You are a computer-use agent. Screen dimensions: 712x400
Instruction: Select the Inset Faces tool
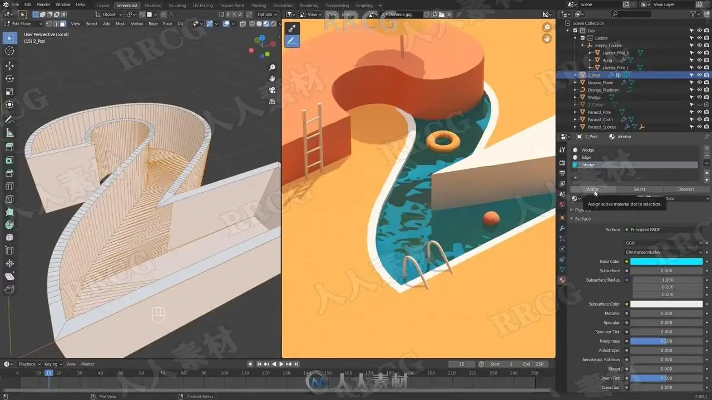9,160
